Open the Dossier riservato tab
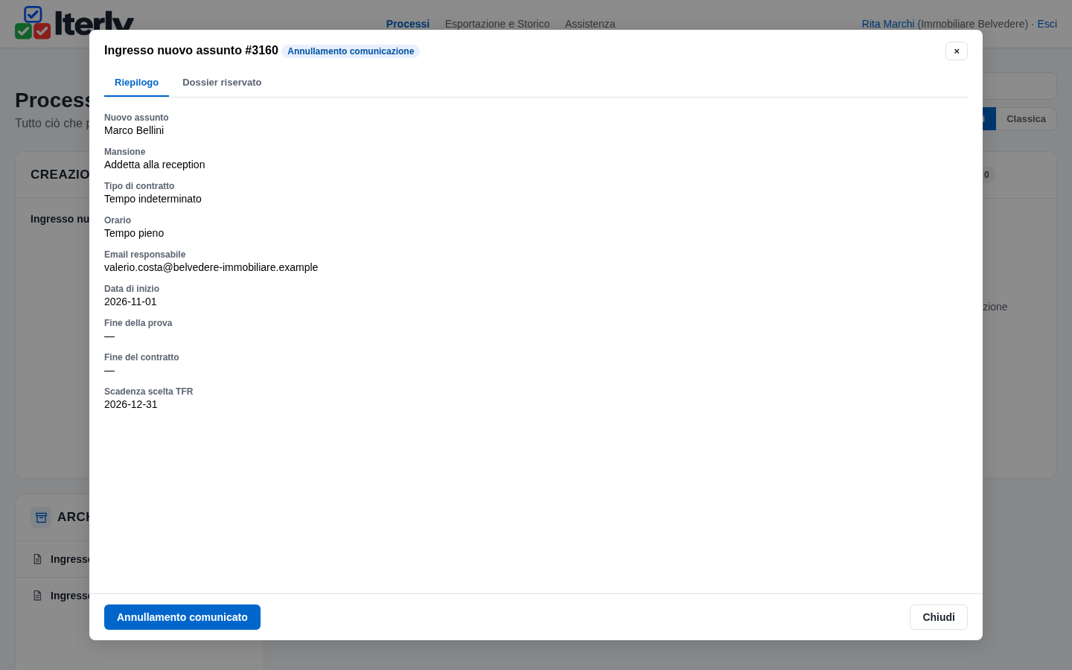This screenshot has width=1072, height=670. point(222,83)
